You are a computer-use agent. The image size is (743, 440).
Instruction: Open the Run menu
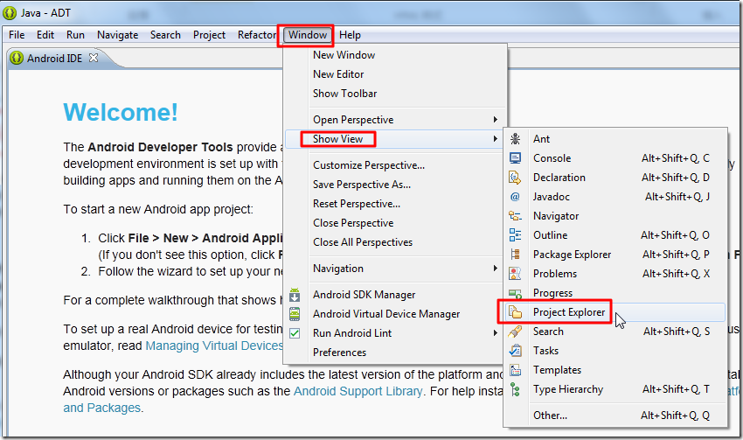pos(75,35)
